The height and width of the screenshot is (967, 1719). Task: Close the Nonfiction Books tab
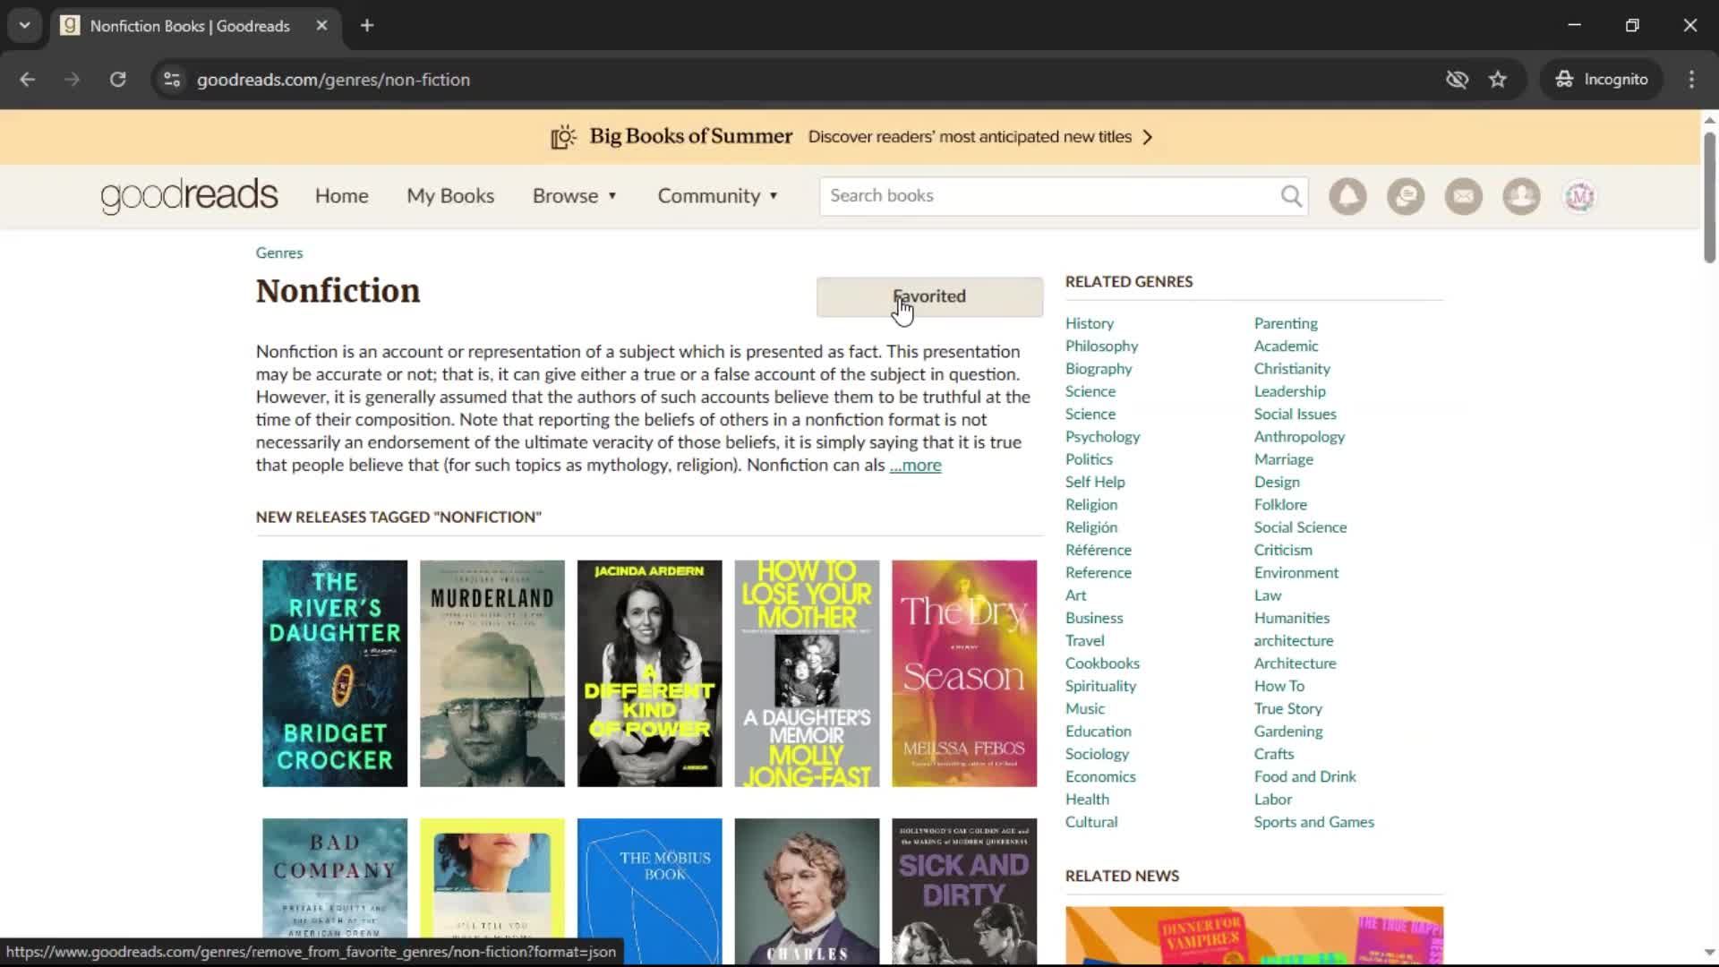click(321, 26)
